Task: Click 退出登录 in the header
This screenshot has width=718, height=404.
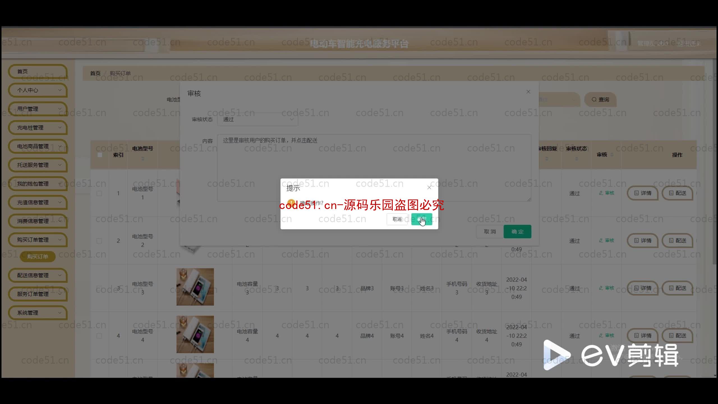Action: (689, 43)
